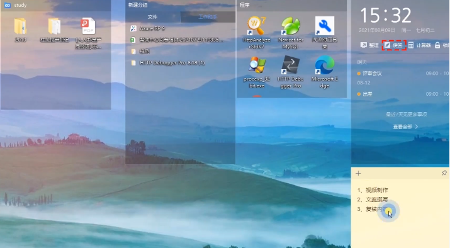Click the study group header icon
The width and height of the screenshot is (450, 248).
[8, 5]
